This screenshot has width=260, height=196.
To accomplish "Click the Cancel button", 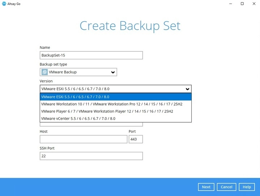I will coord(226,187).
